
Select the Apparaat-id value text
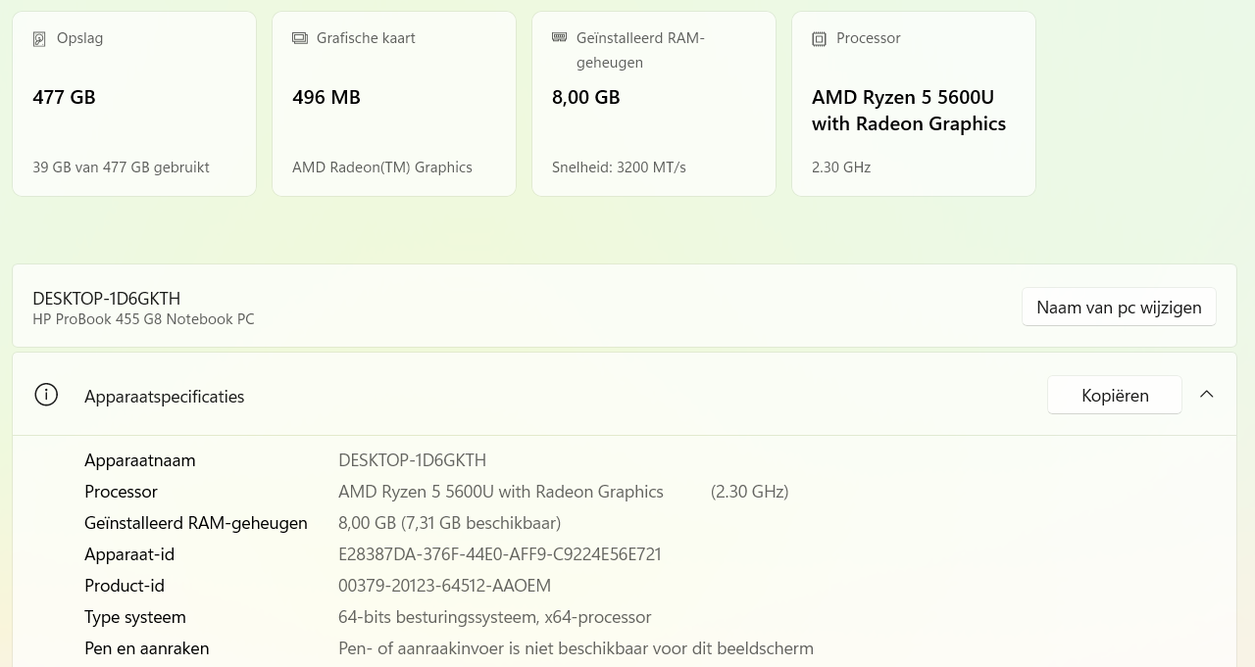click(499, 553)
